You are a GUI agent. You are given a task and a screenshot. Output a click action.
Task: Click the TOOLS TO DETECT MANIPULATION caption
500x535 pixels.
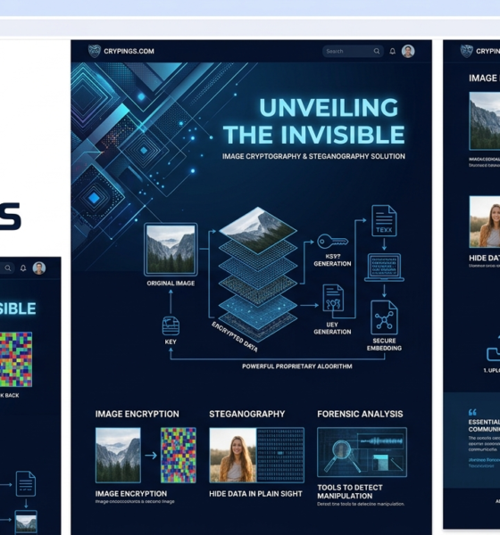(x=350, y=491)
